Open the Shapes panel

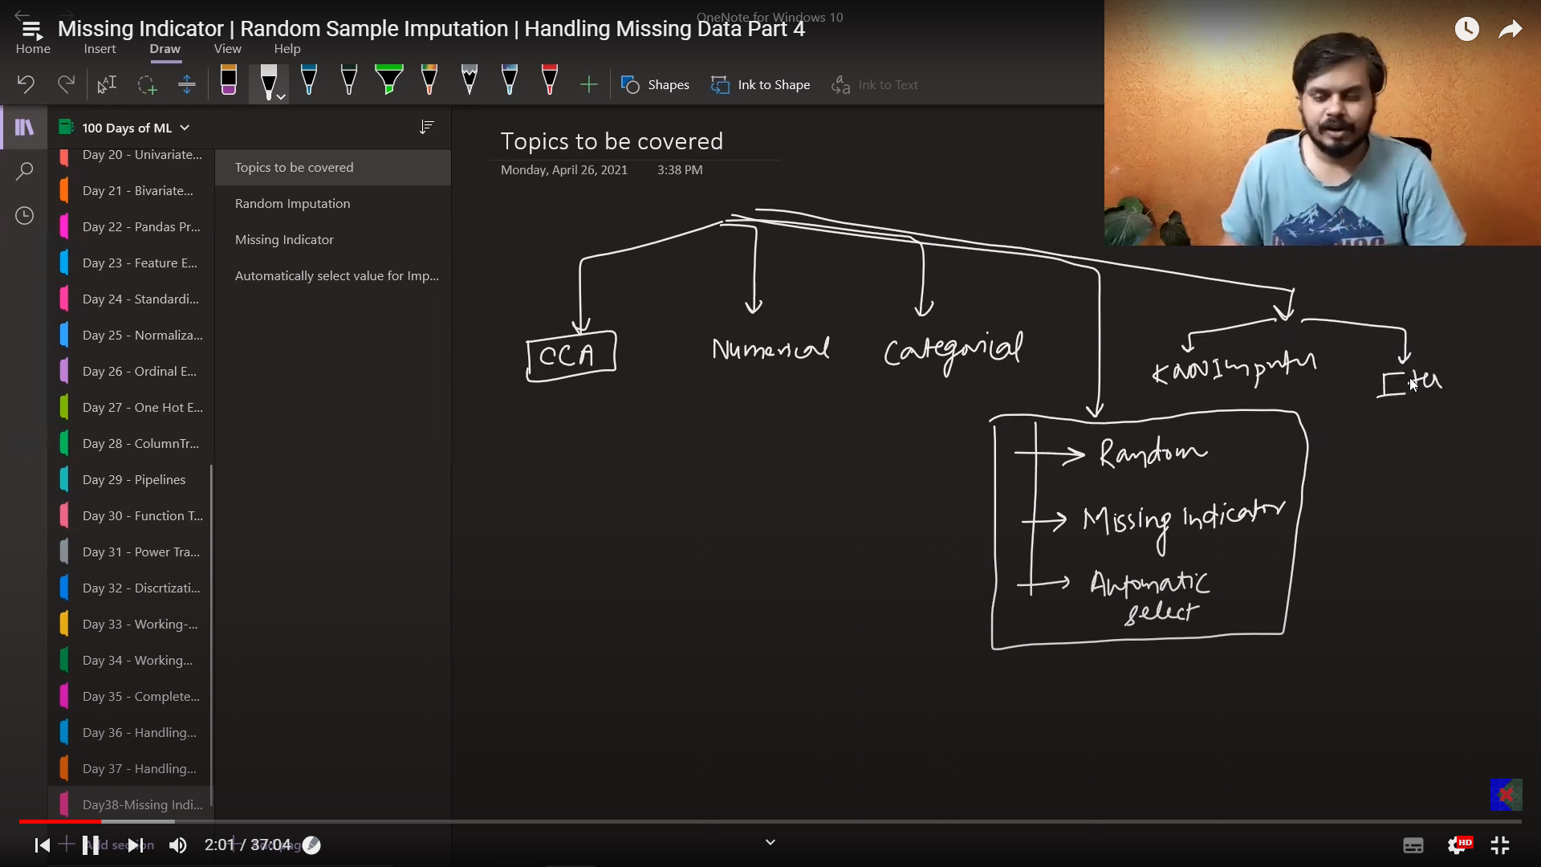pos(657,84)
